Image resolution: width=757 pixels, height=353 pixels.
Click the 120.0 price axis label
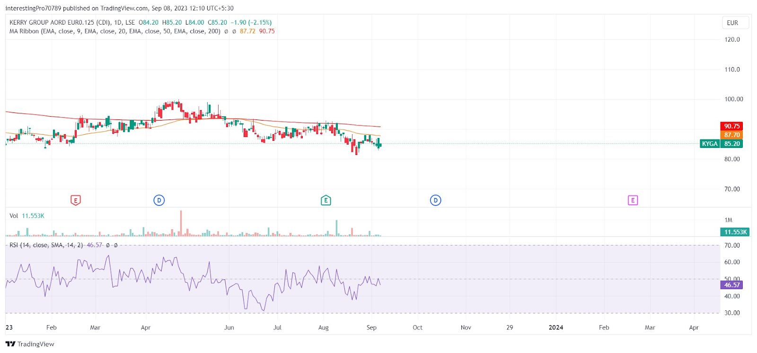tap(732, 40)
